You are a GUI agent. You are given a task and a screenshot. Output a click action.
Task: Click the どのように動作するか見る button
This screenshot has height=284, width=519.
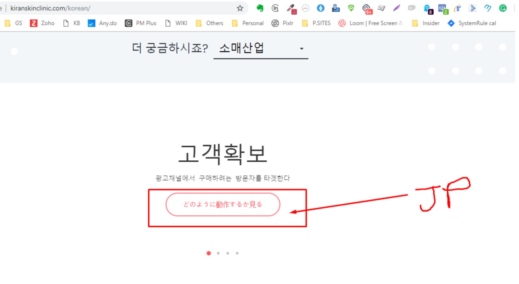click(223, 204)
